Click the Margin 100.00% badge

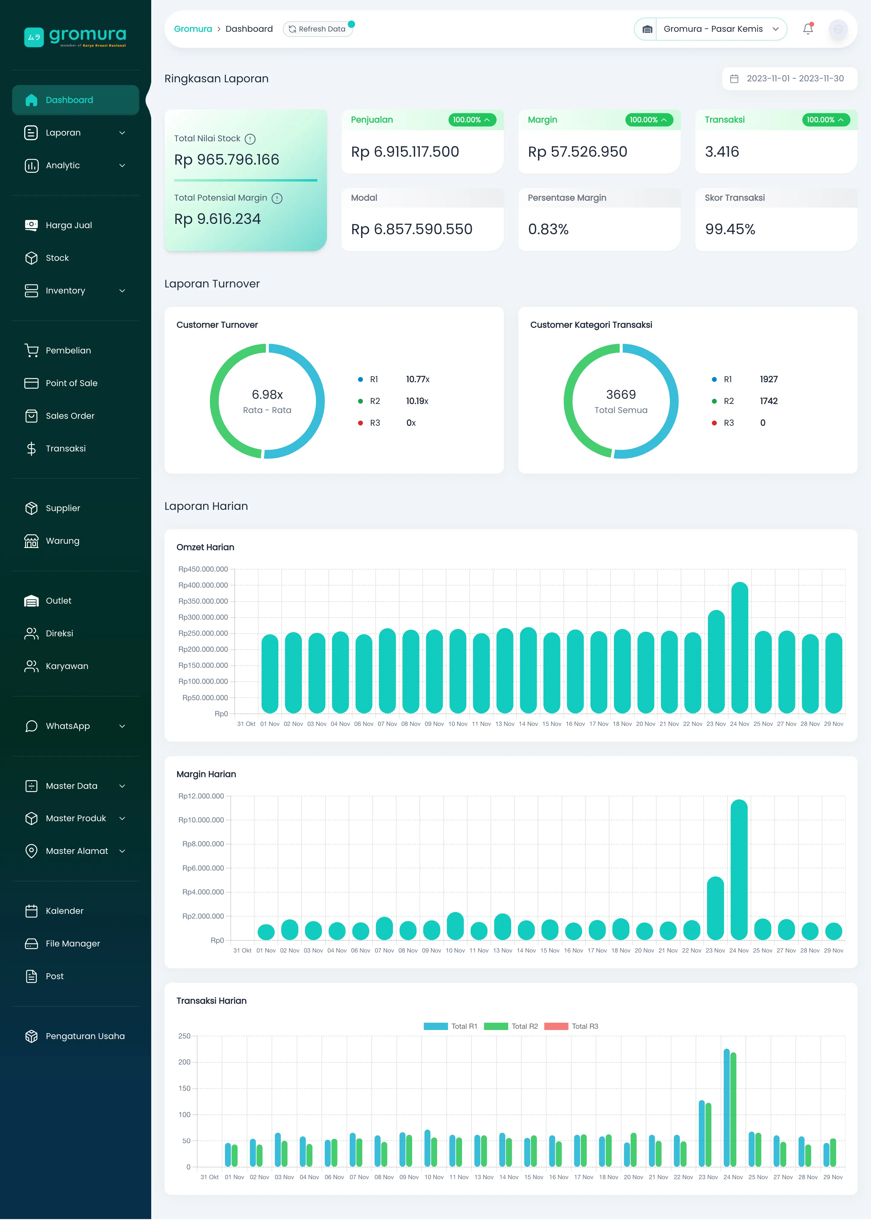(x=649, y=120)
